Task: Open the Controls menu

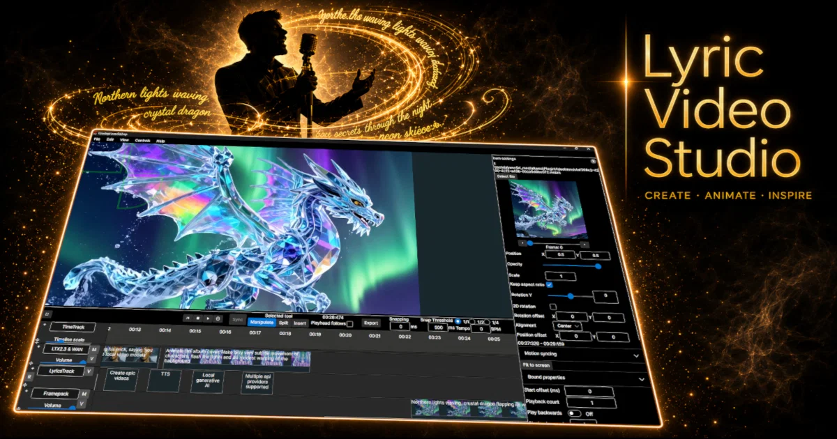Action: [x=142, y=141]
